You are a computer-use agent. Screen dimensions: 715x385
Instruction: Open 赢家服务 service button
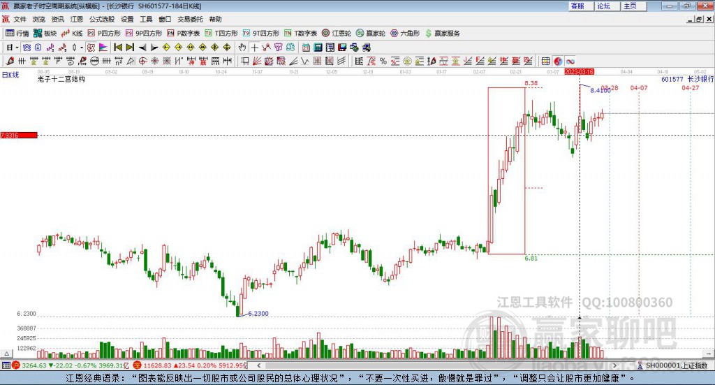pos(442,34)
